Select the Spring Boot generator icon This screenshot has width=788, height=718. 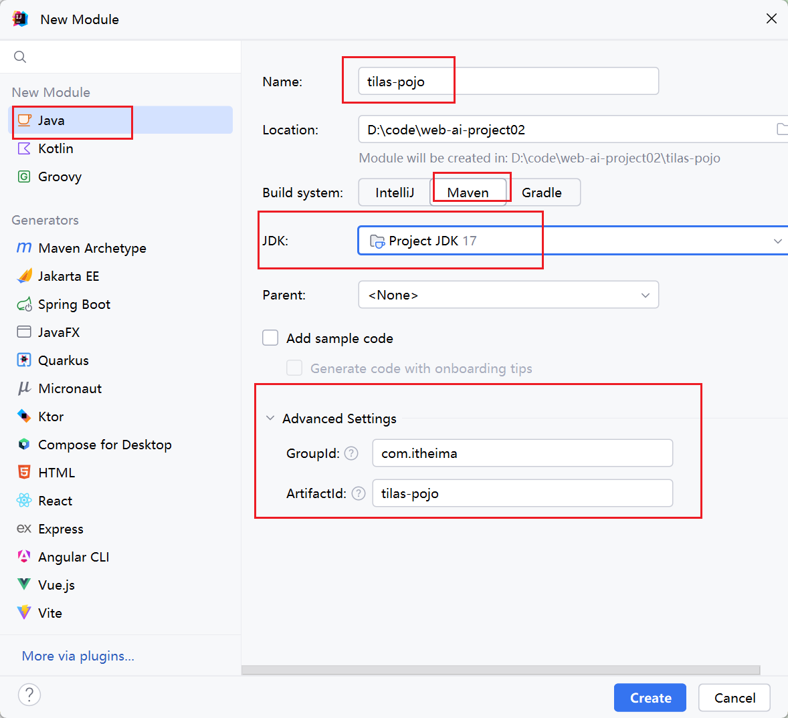24,304
